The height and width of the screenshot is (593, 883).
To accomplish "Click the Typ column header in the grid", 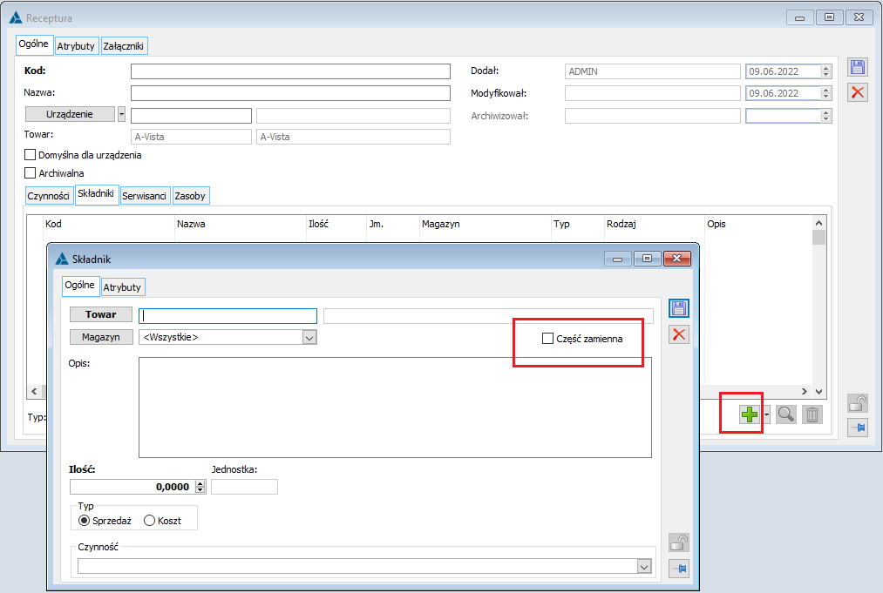I will (x=578, y=224).
